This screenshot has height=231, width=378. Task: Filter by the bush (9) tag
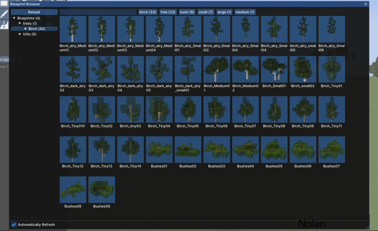187,12
